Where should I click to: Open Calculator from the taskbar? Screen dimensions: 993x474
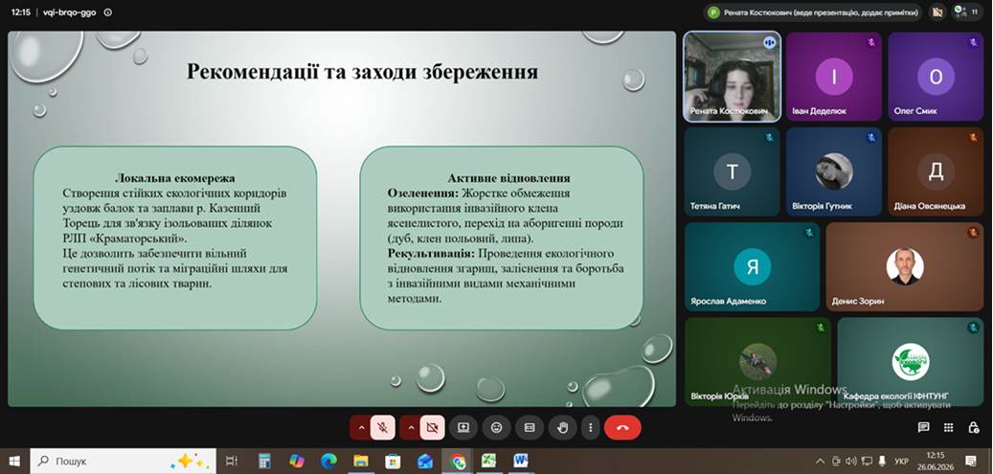(264, 461)
